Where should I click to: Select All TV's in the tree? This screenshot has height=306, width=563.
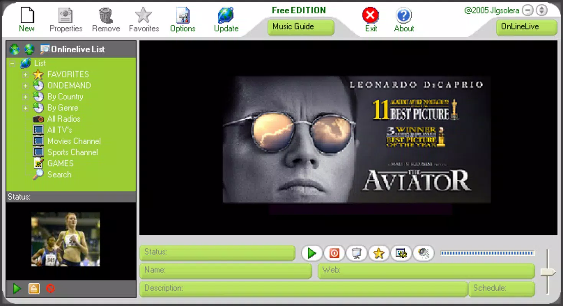(59, 130)
